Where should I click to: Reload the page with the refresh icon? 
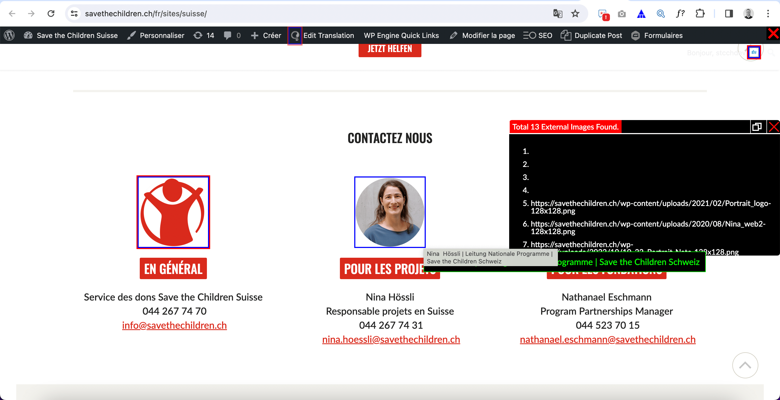pyautogui.click(x=51, y=14)
